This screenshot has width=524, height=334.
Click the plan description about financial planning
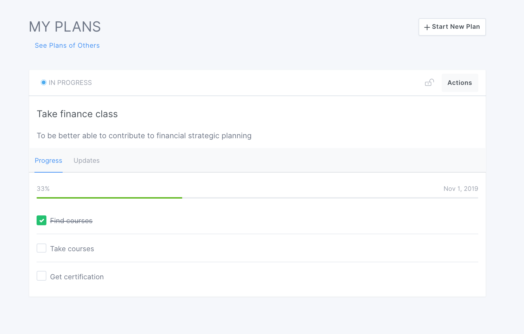144,136
